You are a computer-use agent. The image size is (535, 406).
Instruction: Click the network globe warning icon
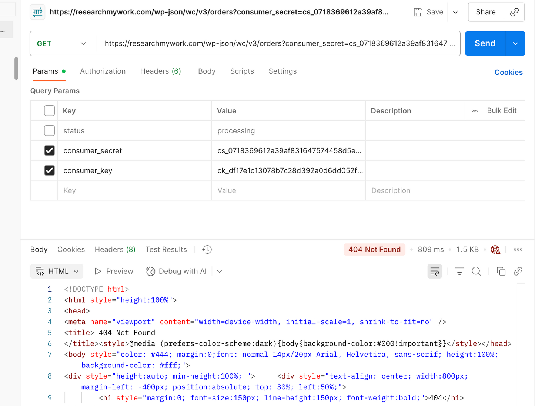point(495,250)
